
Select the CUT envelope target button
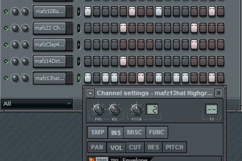click(x=135, y=147)
